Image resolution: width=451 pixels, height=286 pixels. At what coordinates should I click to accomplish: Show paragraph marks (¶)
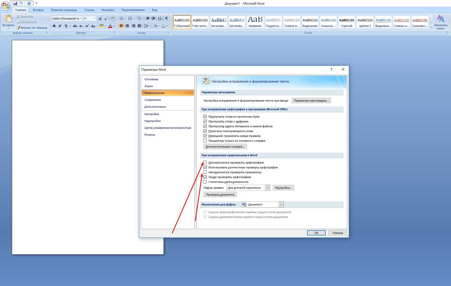point(167,19)
